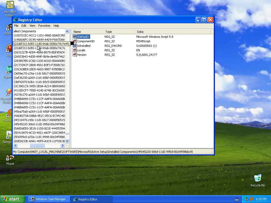Select key {10072CEC-8CC1-11D1-986E
271x203 pixels.
(39, 35)
